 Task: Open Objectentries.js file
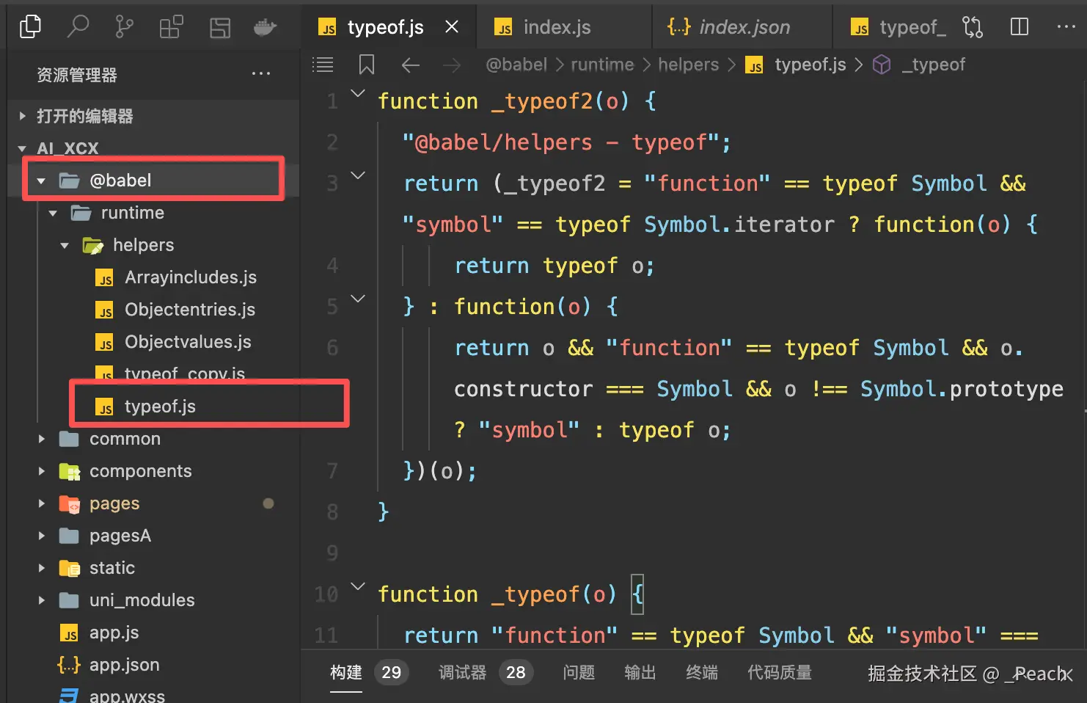(x=153, y=310)
